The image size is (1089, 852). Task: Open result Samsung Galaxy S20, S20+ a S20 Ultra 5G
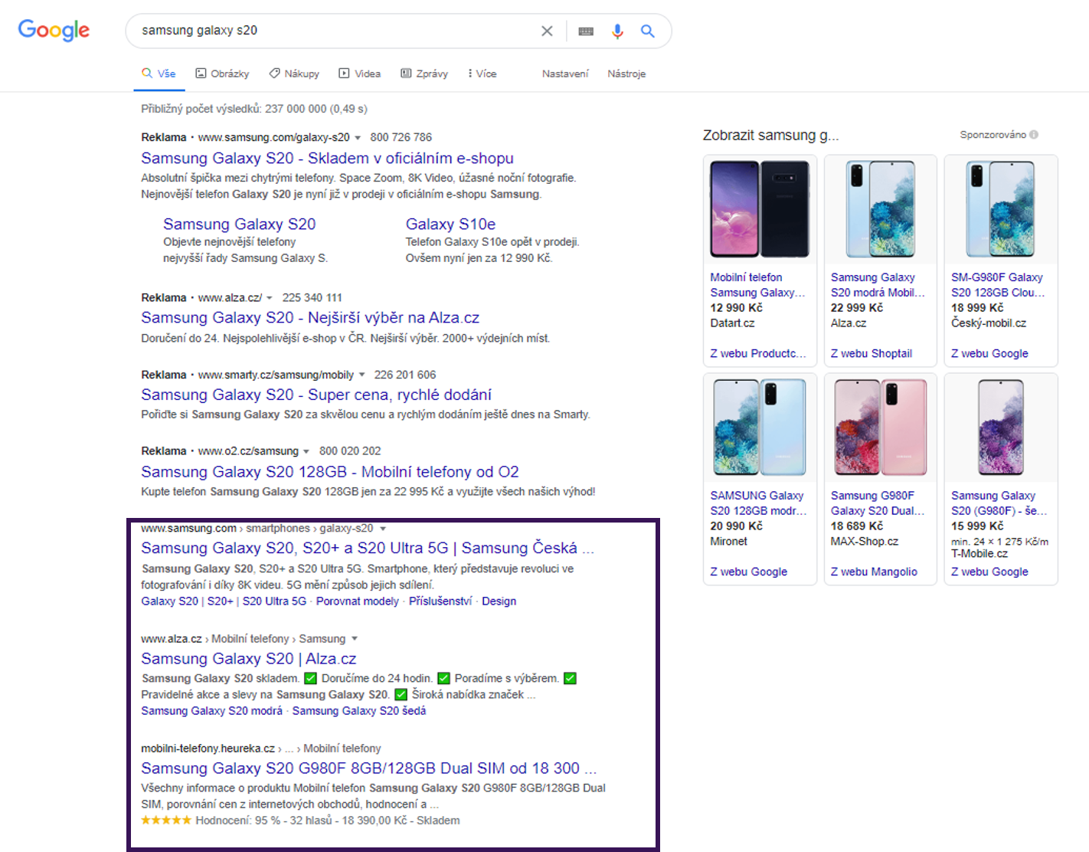pos(368,549)
